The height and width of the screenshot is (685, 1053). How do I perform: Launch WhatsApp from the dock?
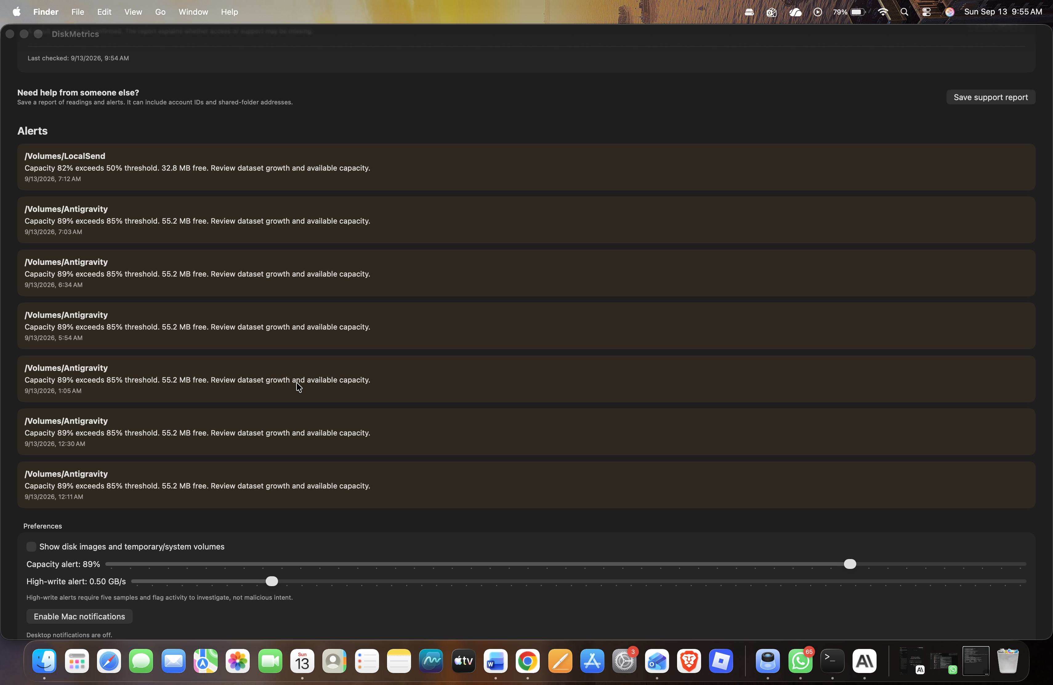tap(800, 661)
